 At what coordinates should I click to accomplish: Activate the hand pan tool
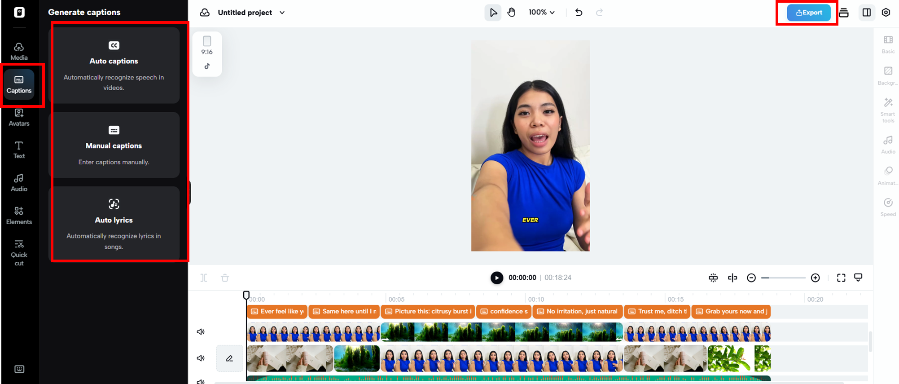click(x=511, y=13)
